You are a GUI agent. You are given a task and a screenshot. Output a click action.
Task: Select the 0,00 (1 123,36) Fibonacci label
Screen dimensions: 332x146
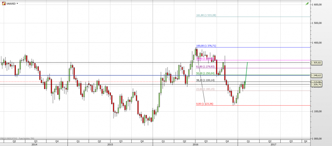[204, 104]
